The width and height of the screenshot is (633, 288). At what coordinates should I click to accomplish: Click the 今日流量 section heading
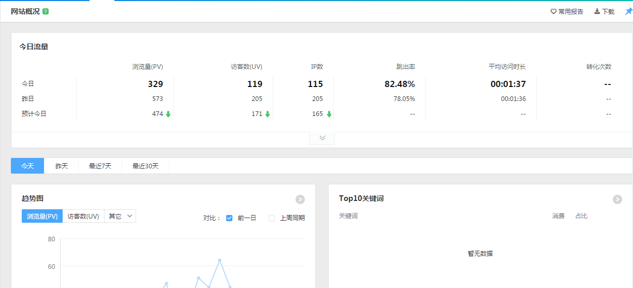tap(34, 47)
